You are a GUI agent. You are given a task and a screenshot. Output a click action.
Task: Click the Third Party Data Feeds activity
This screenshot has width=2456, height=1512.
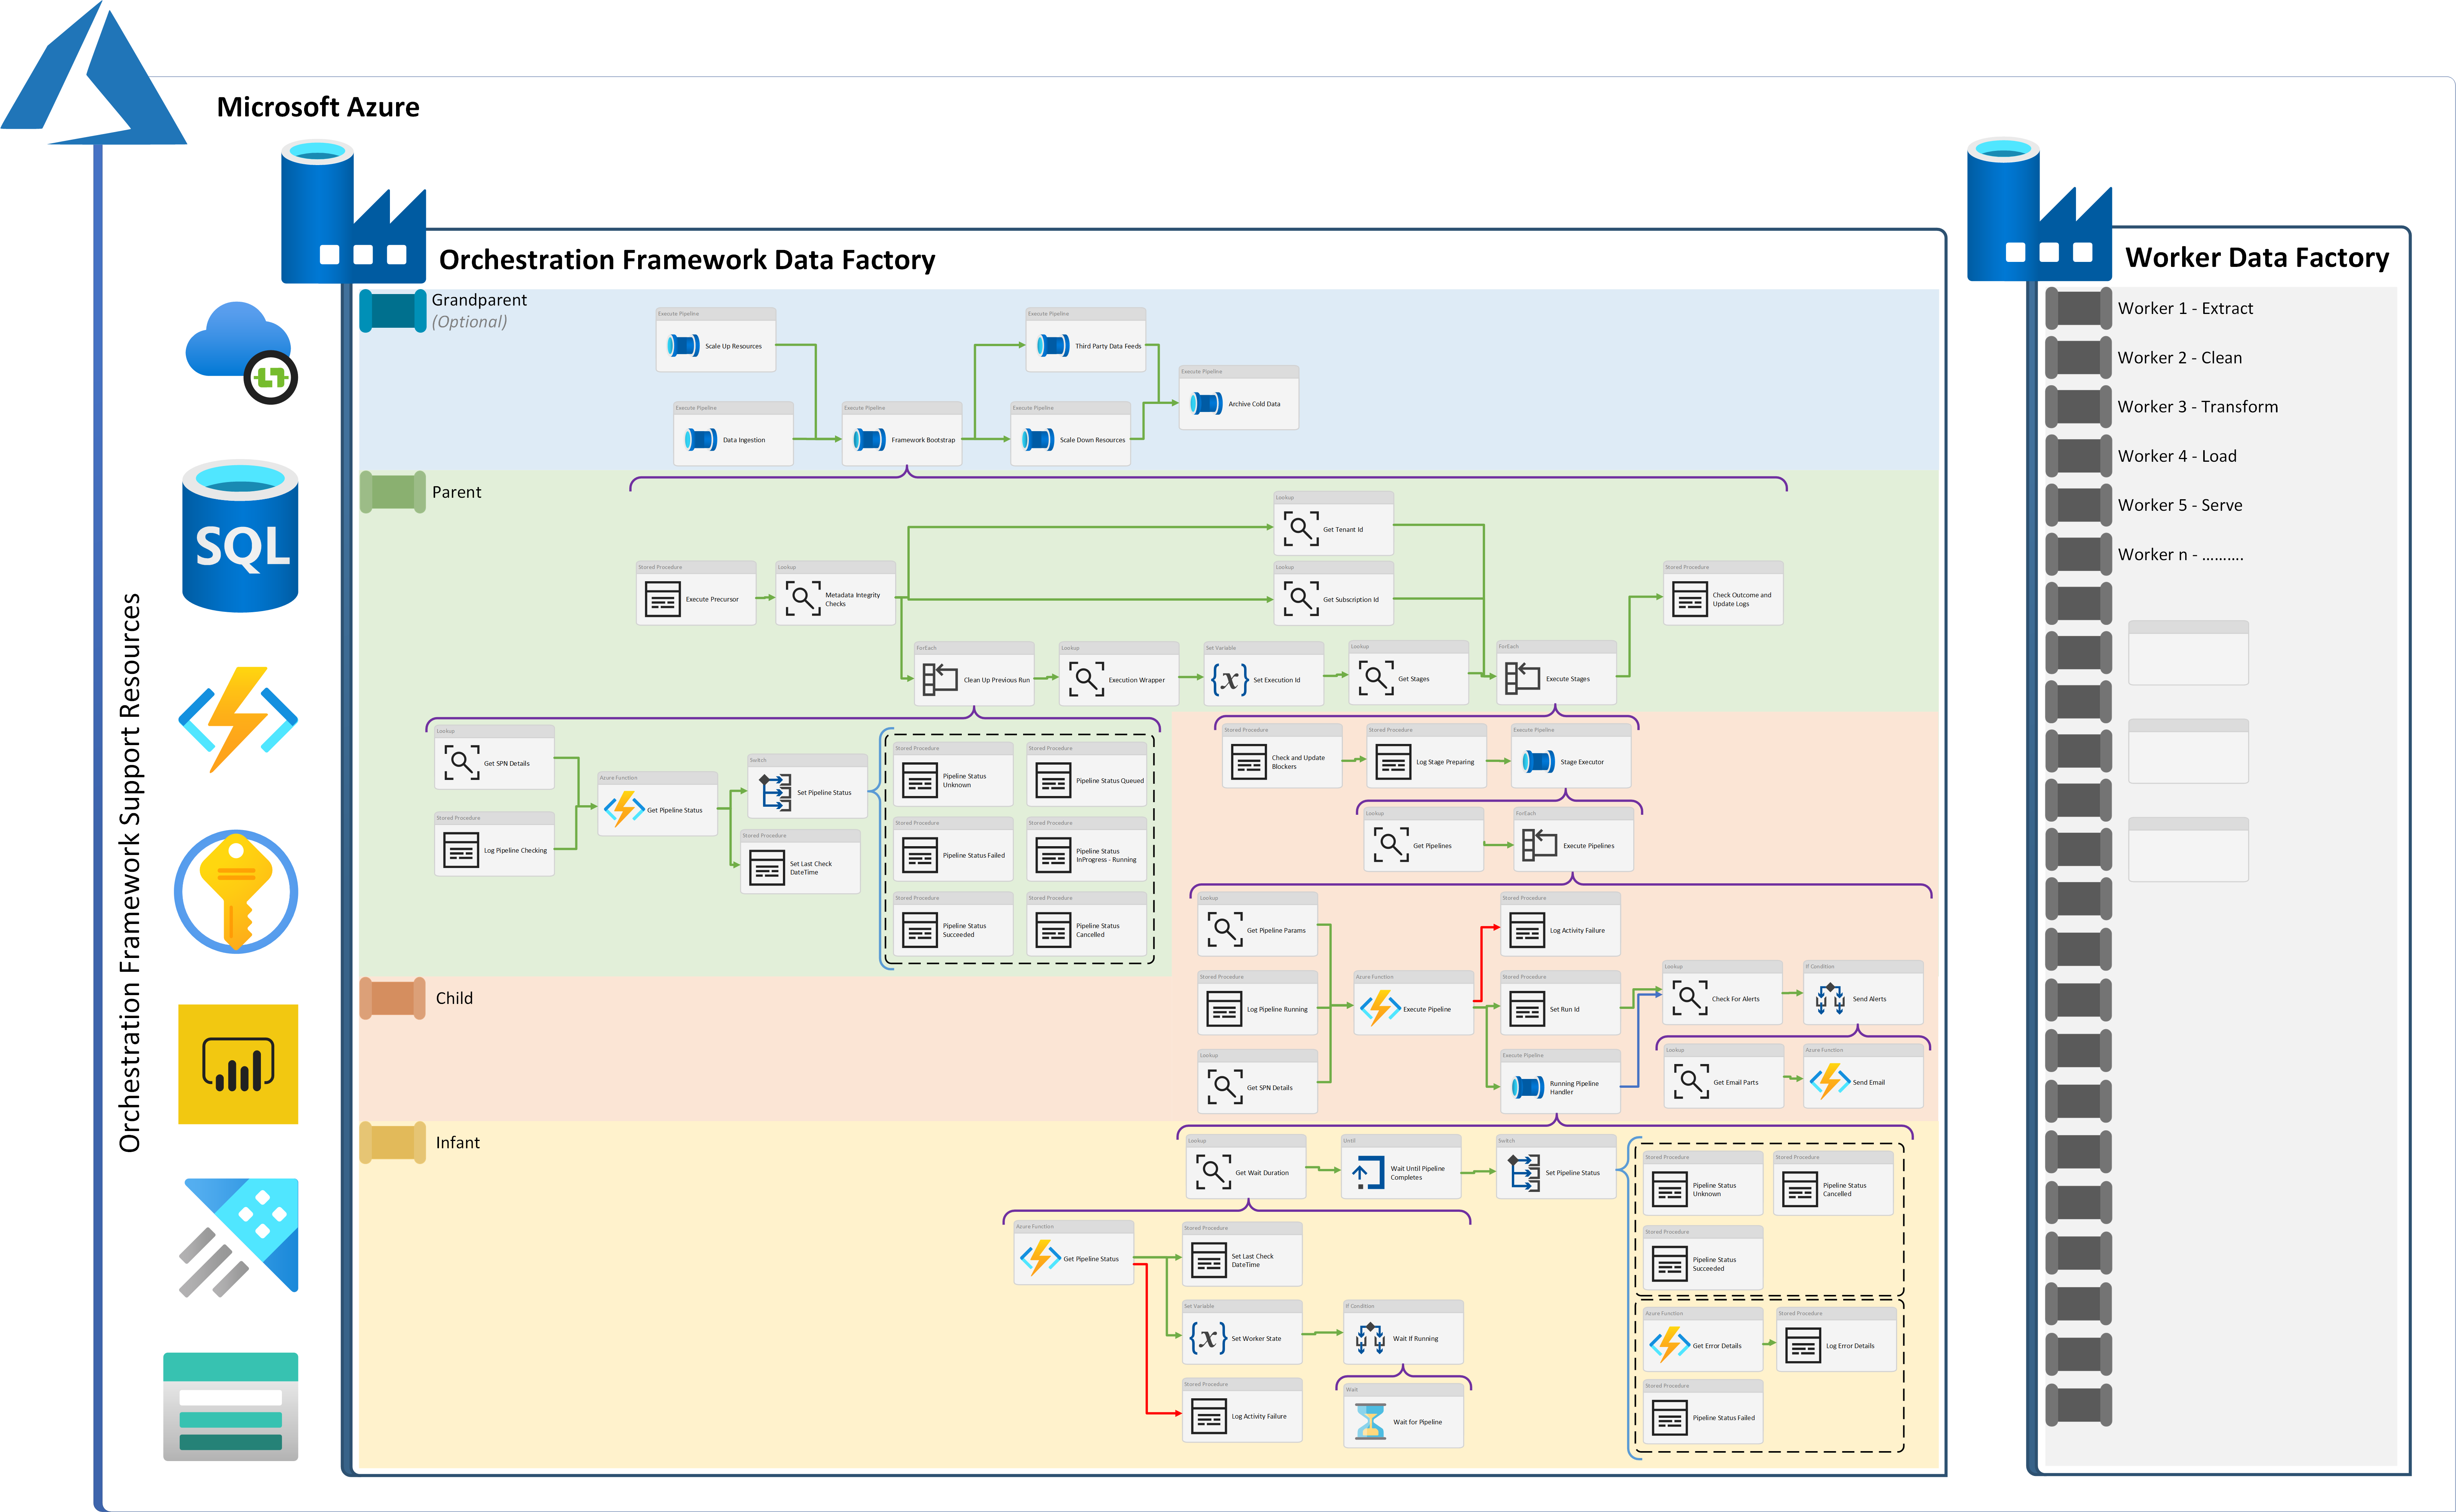pos(1086,340)
